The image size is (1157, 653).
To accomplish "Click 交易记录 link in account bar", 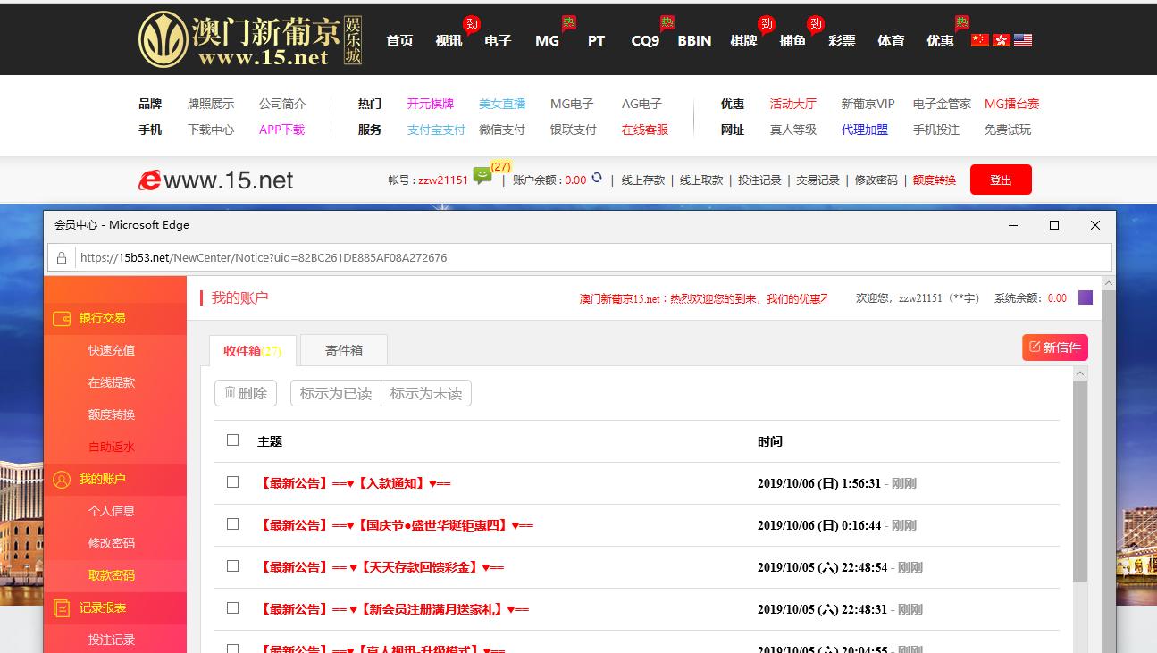I will 817,180.
